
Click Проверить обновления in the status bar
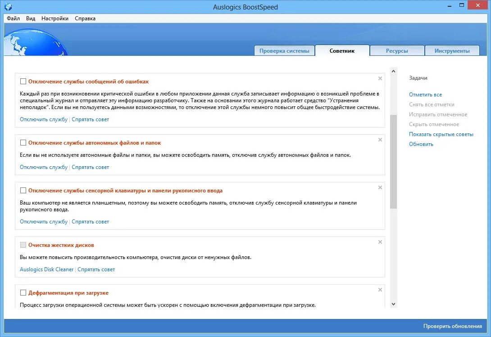tap(452, 326)
